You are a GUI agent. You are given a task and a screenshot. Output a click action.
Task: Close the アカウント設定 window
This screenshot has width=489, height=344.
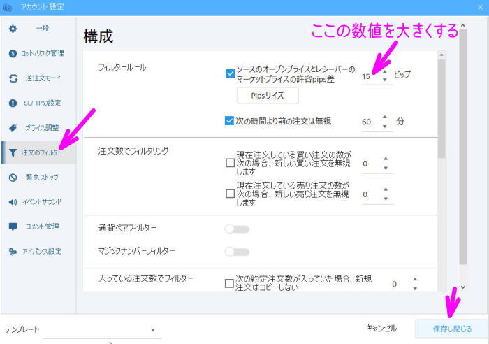(481, 7)
